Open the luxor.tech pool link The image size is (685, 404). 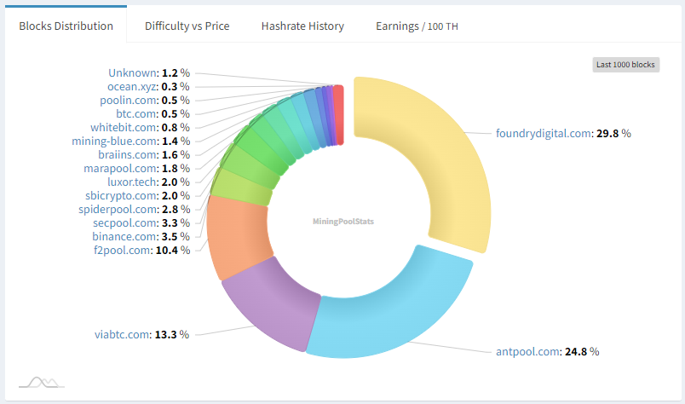(132, 182)
